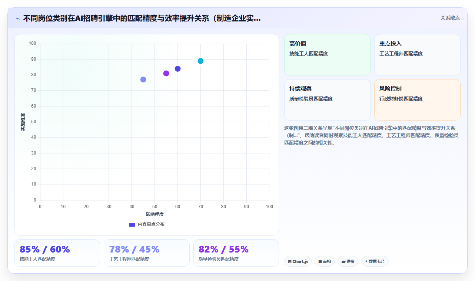Select the 78% / 45% stat card
Viewport: 475px width, 281px height.
click(147, 253)
